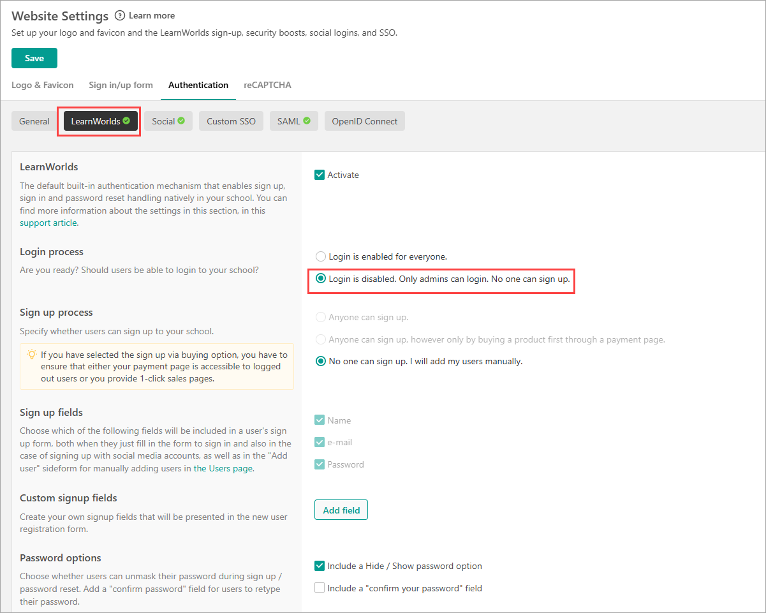Select "No one can sign up" manual option
The height and width of the screenshot is (613, 766).
[x=321, y=361]
